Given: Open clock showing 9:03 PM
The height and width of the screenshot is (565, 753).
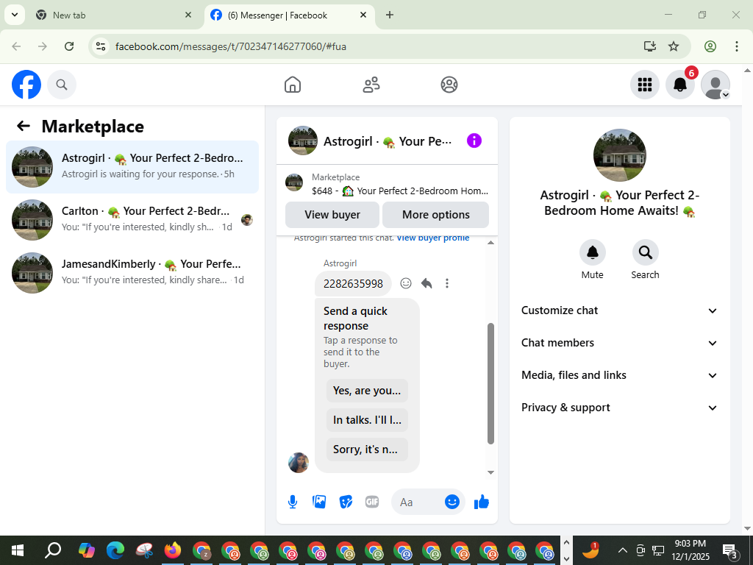Looking at the screenshot, I should coord(690,550).
